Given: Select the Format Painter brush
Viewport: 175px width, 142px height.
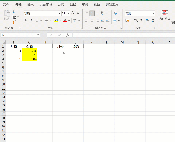Looking at the screenshot, I should coord(14,22).
